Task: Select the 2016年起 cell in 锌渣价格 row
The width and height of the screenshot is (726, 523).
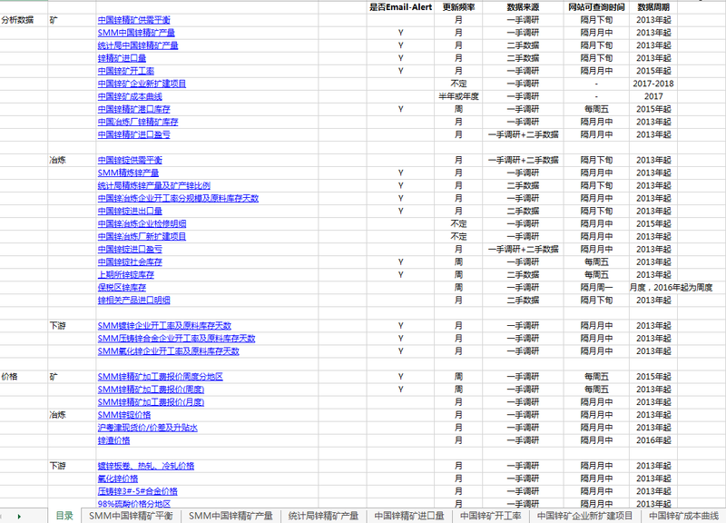Action: pyautogui.click(x=653, y=440)
